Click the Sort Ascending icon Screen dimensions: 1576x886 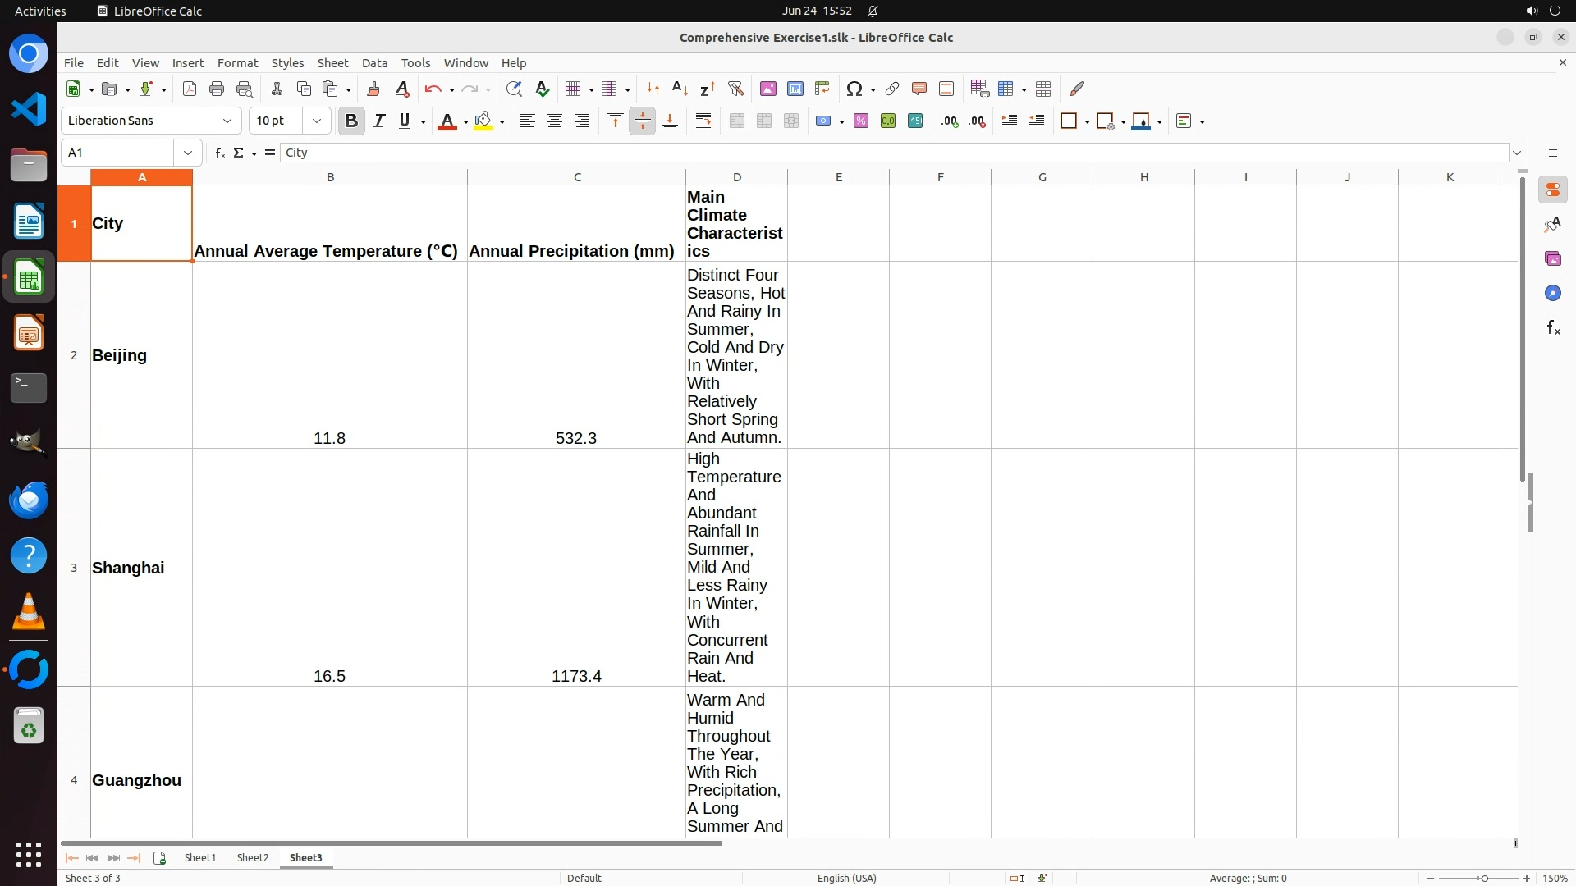(680, 89)
